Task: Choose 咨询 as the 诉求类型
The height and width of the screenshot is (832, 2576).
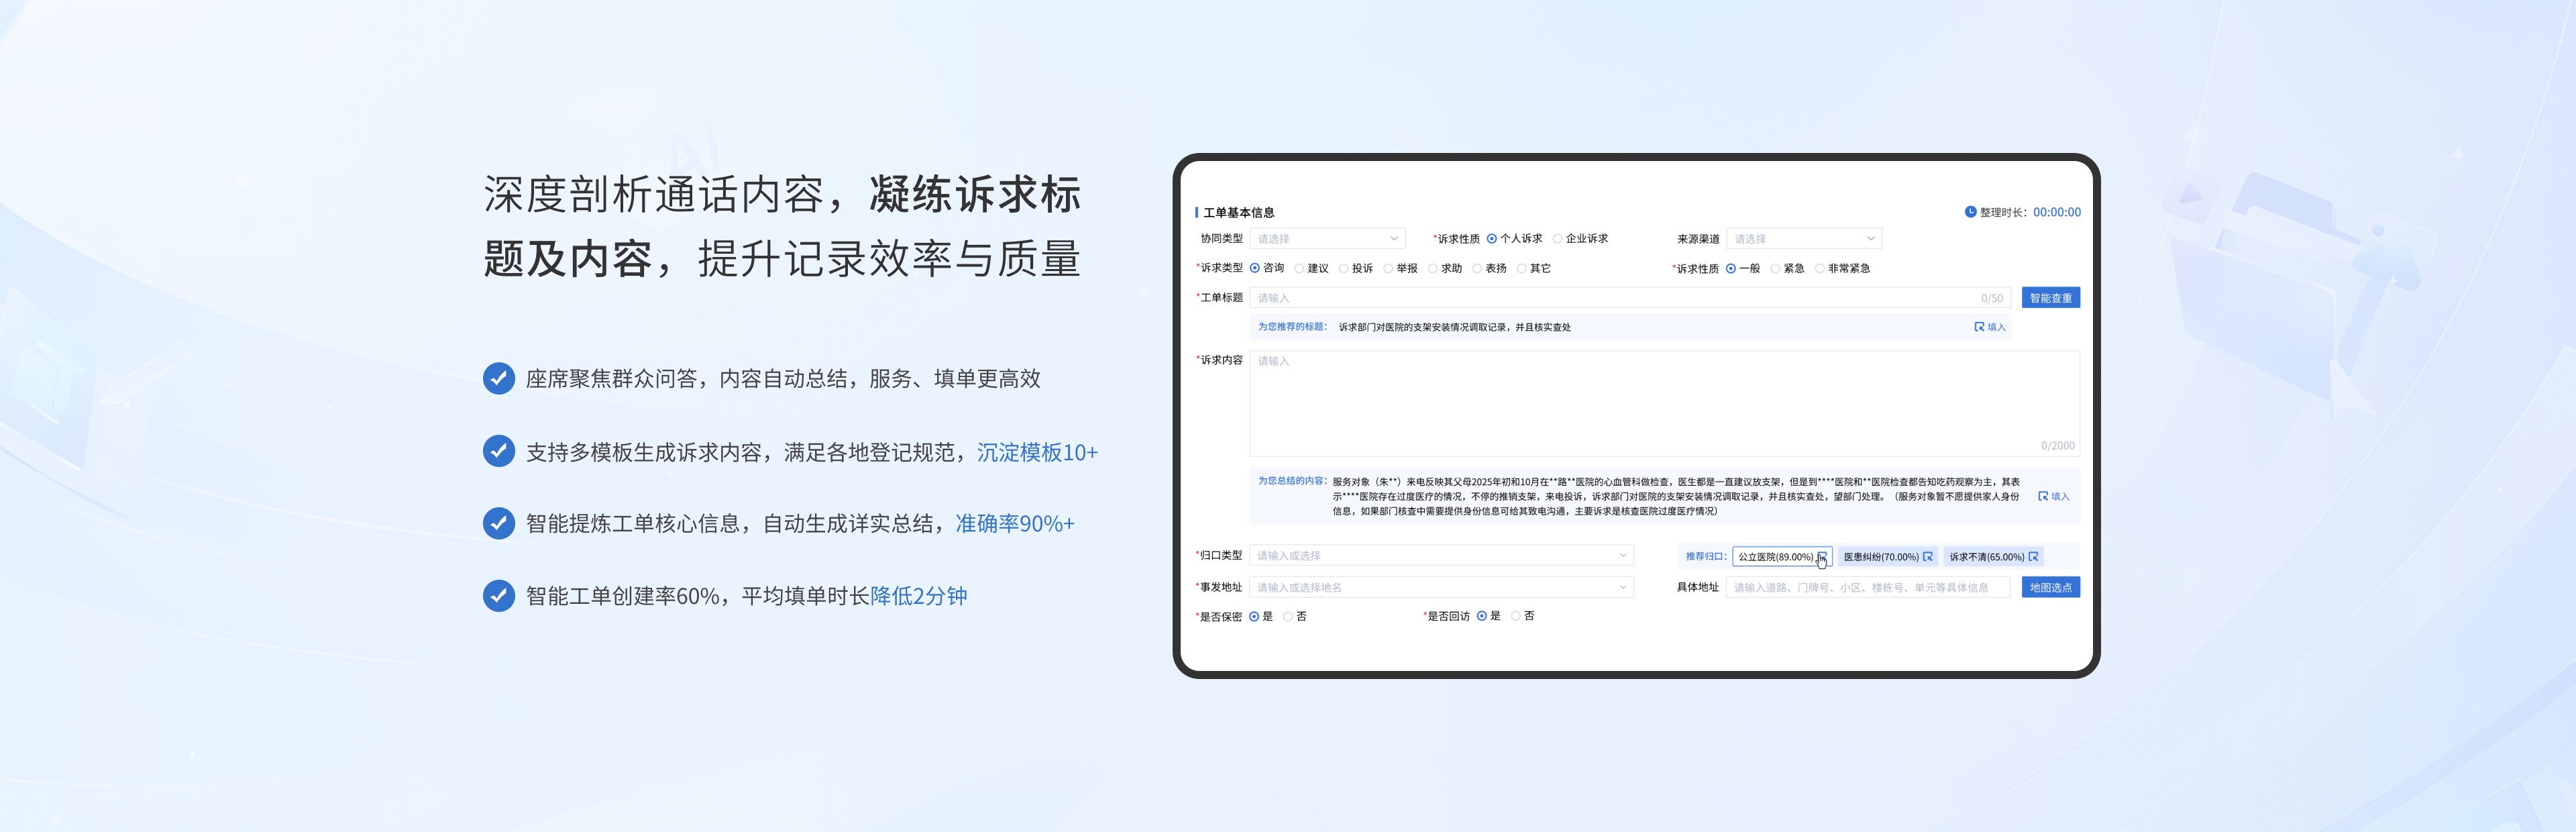Action: [1255, 268]
